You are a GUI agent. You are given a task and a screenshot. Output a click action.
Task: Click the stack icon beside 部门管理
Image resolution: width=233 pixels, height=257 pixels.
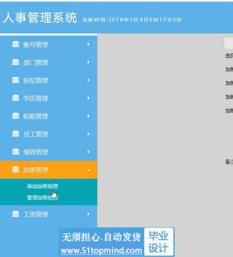16,62
